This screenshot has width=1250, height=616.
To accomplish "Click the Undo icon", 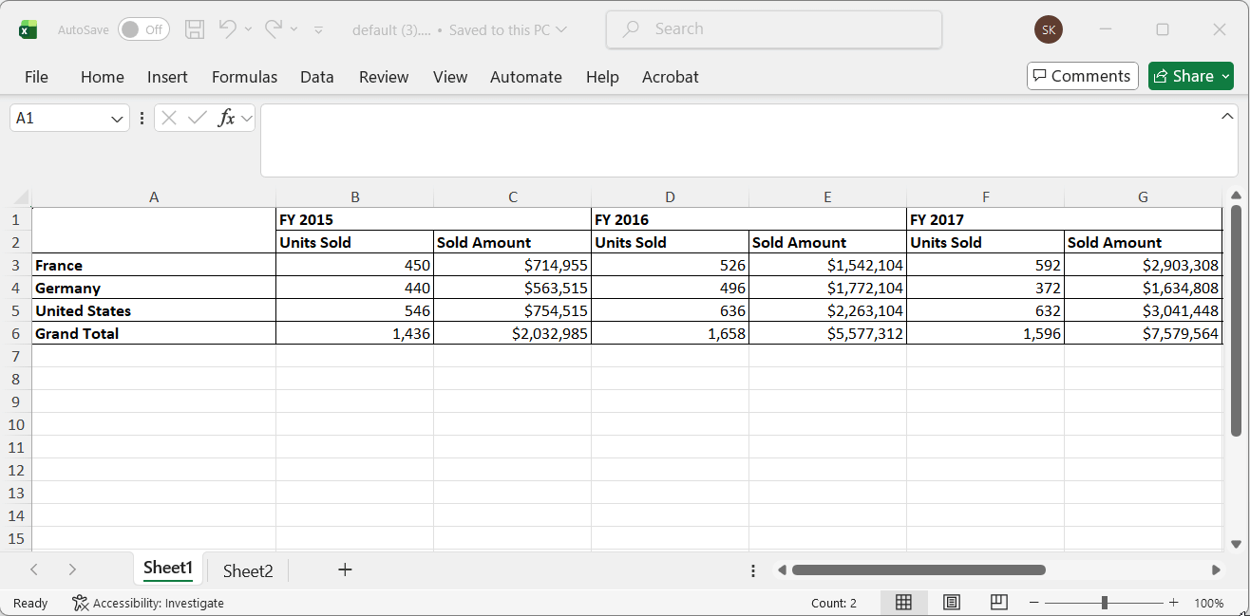I will [x=228, y=28].
